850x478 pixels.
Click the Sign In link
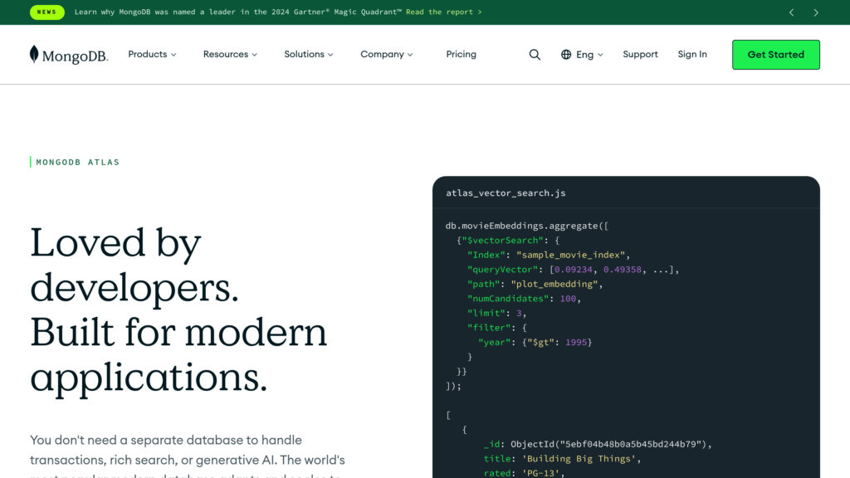click(692, 55)
